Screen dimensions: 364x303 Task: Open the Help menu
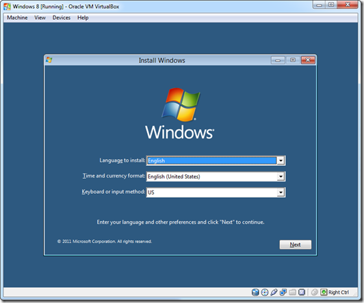click(83, 18)
